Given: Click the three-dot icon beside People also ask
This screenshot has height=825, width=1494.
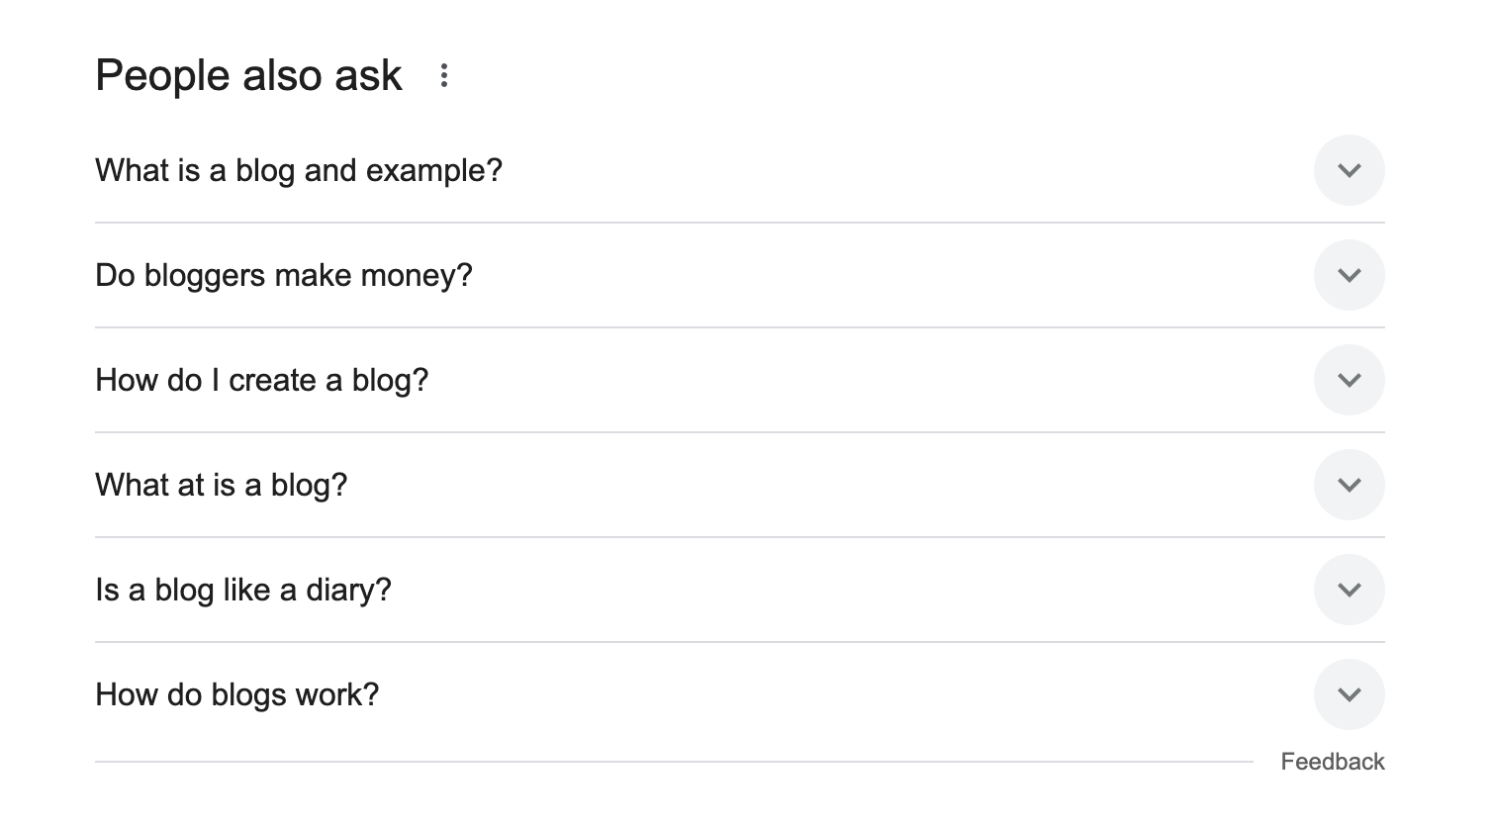Looking at the screenshot, I should point(444,74).
